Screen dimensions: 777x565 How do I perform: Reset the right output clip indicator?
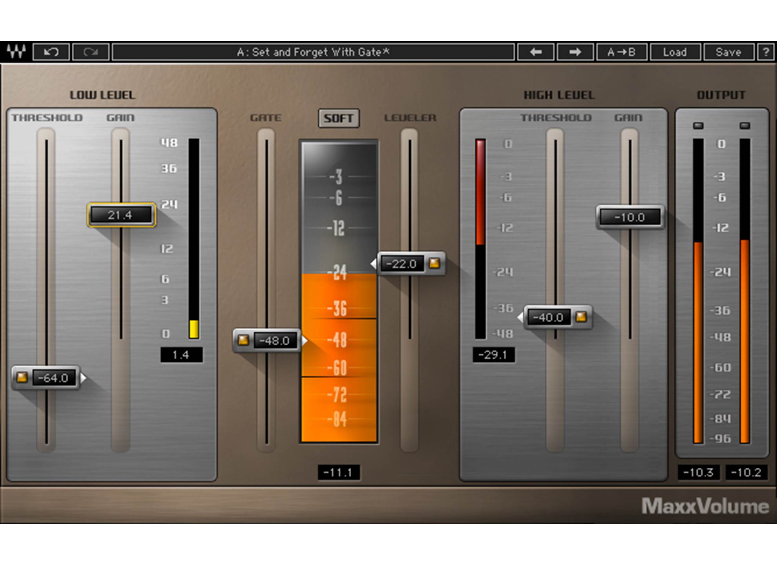(745, 126)
